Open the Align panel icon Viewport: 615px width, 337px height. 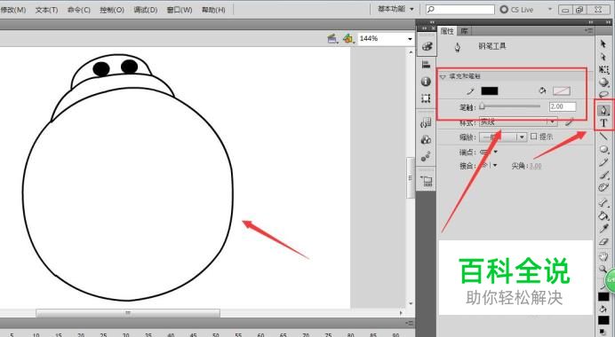click(x=427, y=64)
